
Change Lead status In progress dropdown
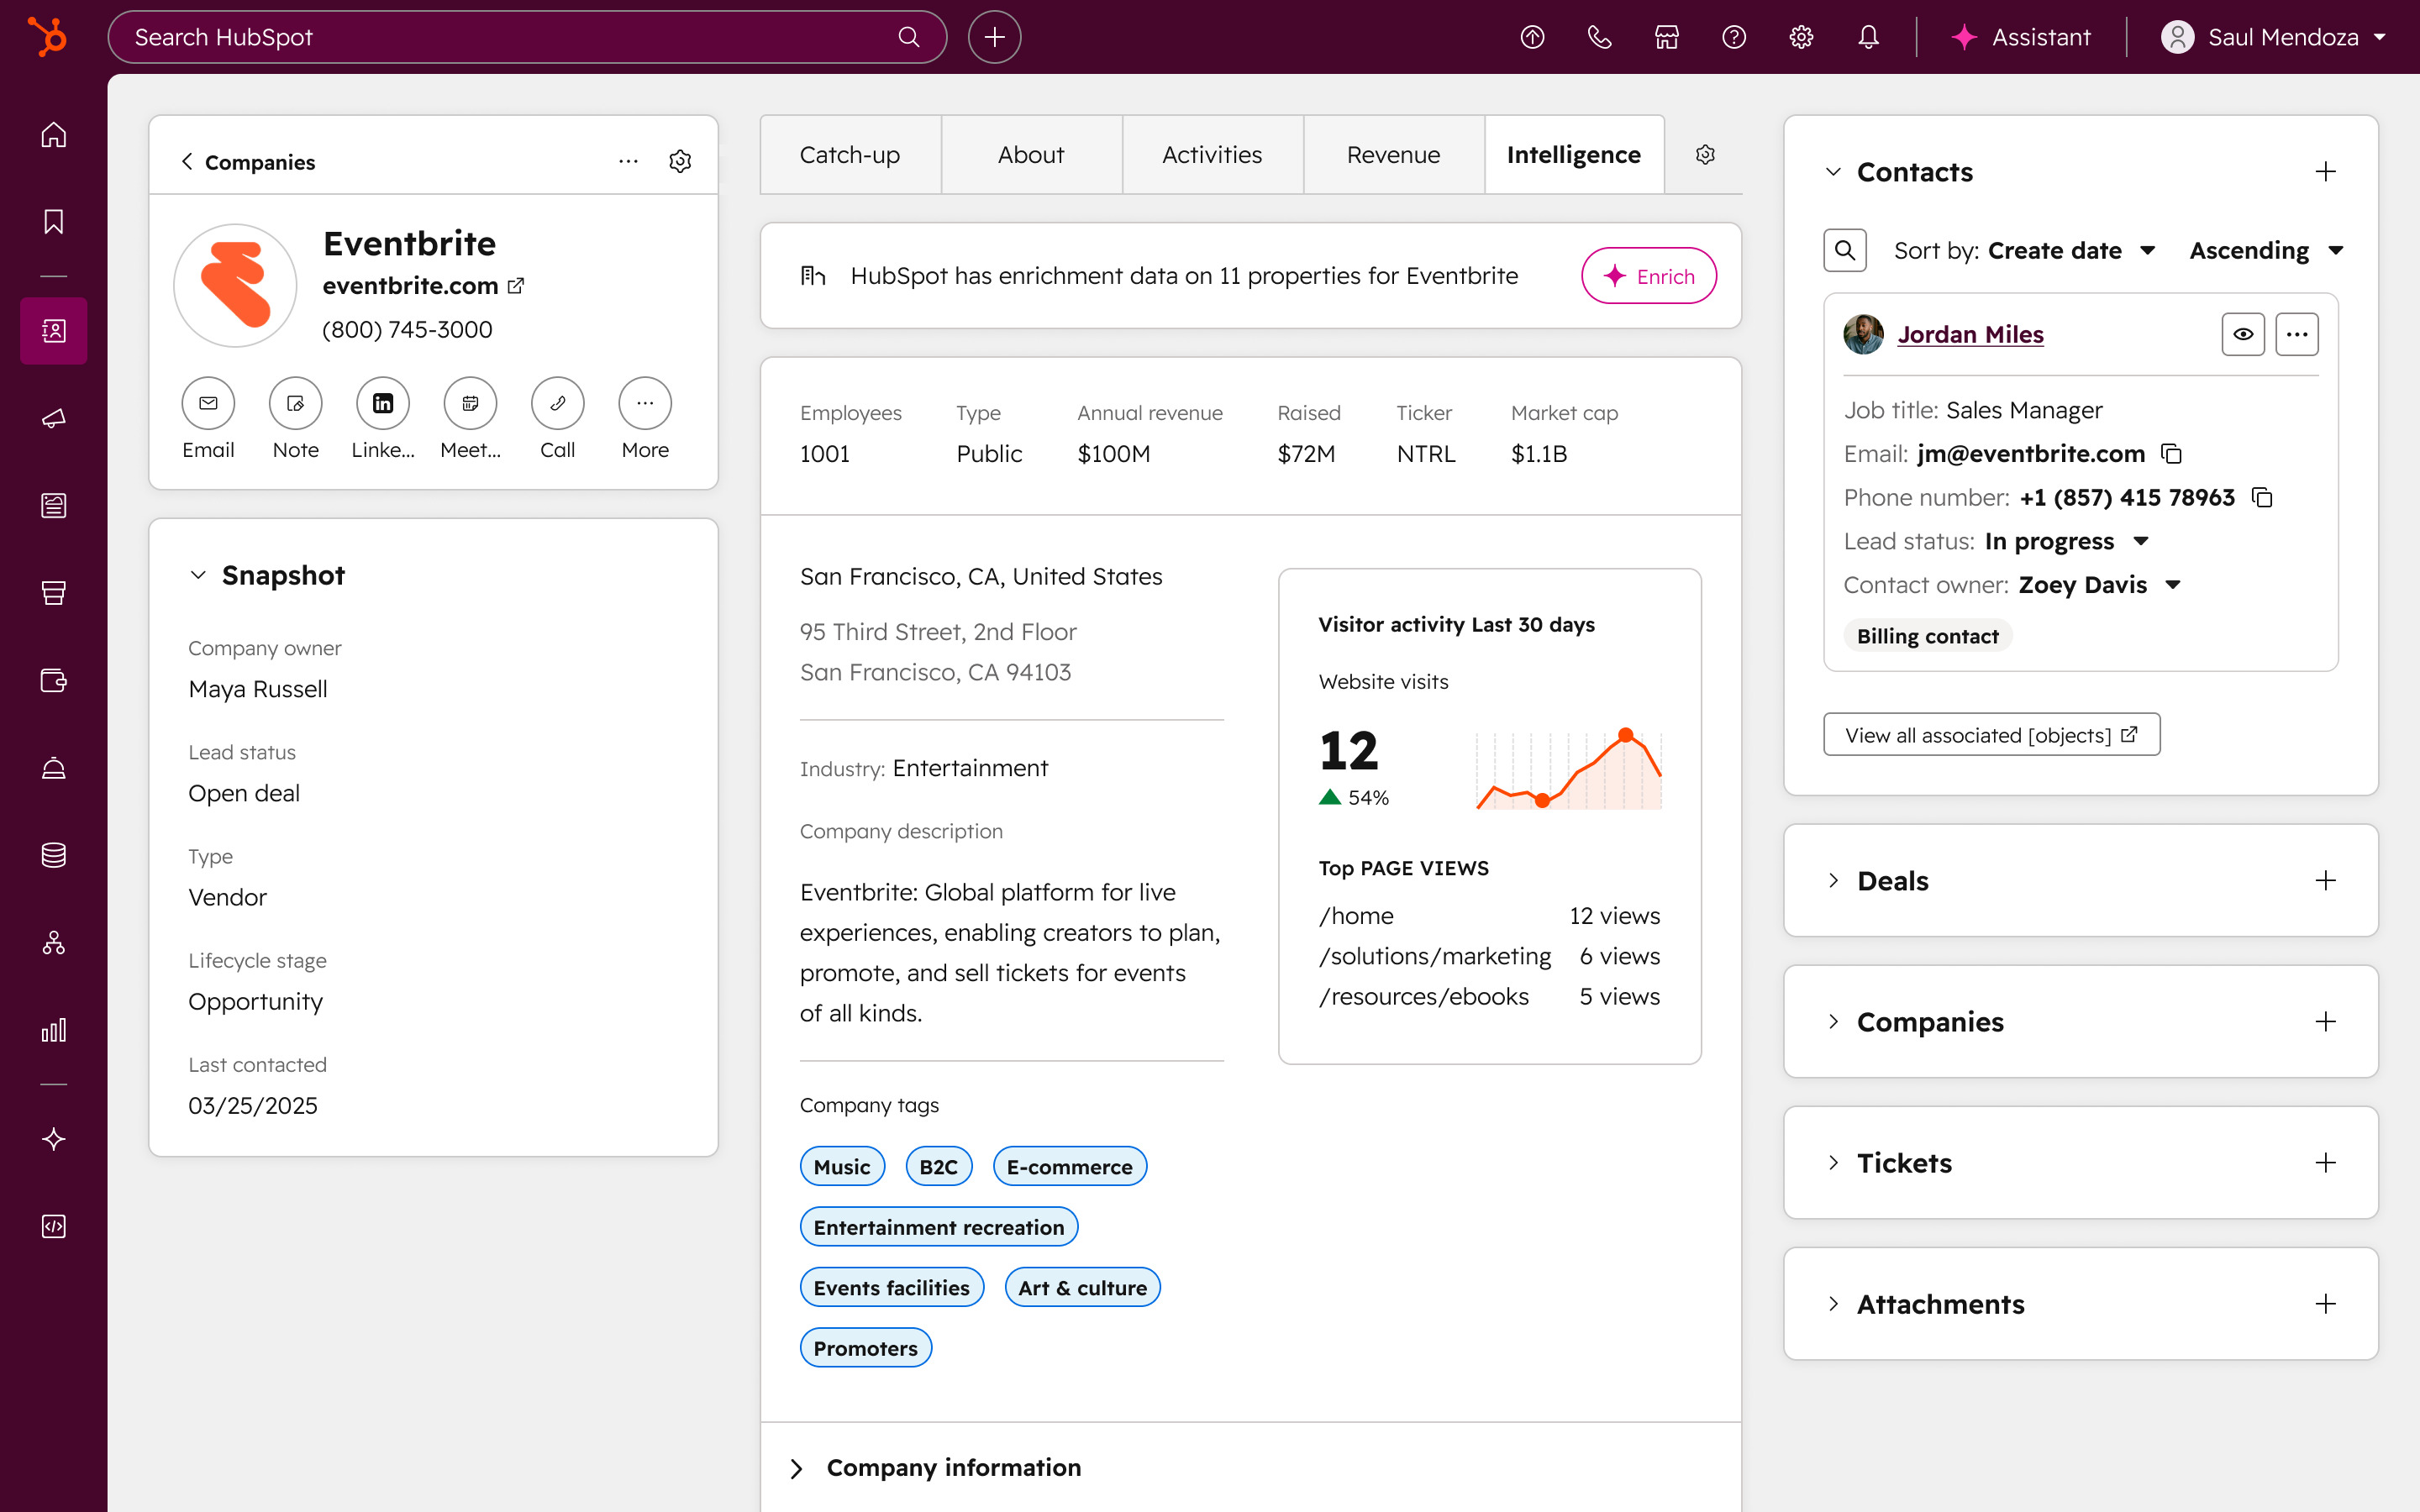pyautogui.click(x=2067, y=541)
